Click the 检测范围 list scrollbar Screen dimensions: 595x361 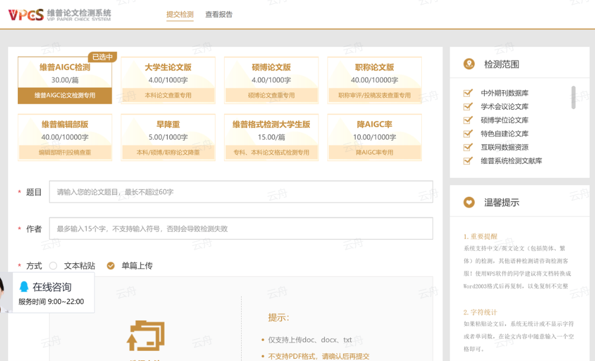point(574,98)
